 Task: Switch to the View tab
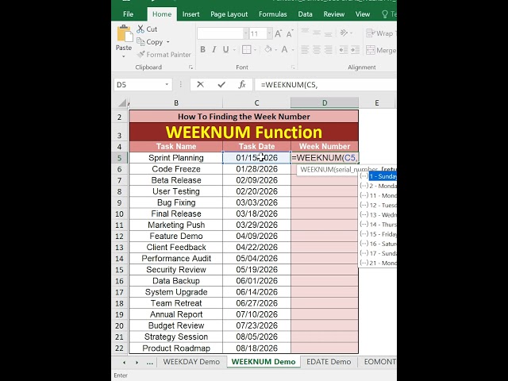pos(363,14)
